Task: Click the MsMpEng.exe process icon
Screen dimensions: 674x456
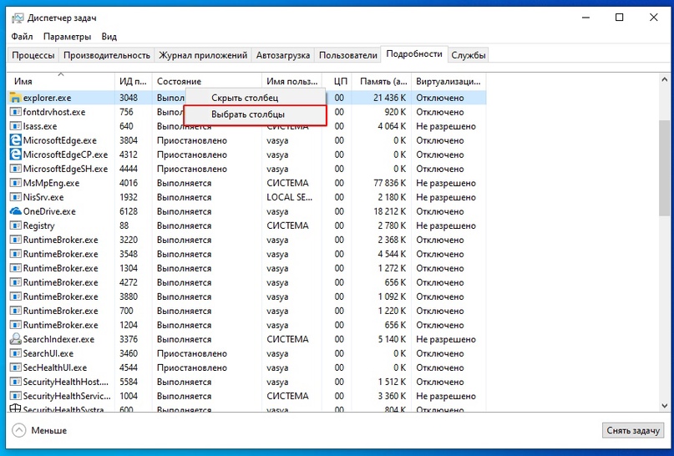Action: coord(15,183)
